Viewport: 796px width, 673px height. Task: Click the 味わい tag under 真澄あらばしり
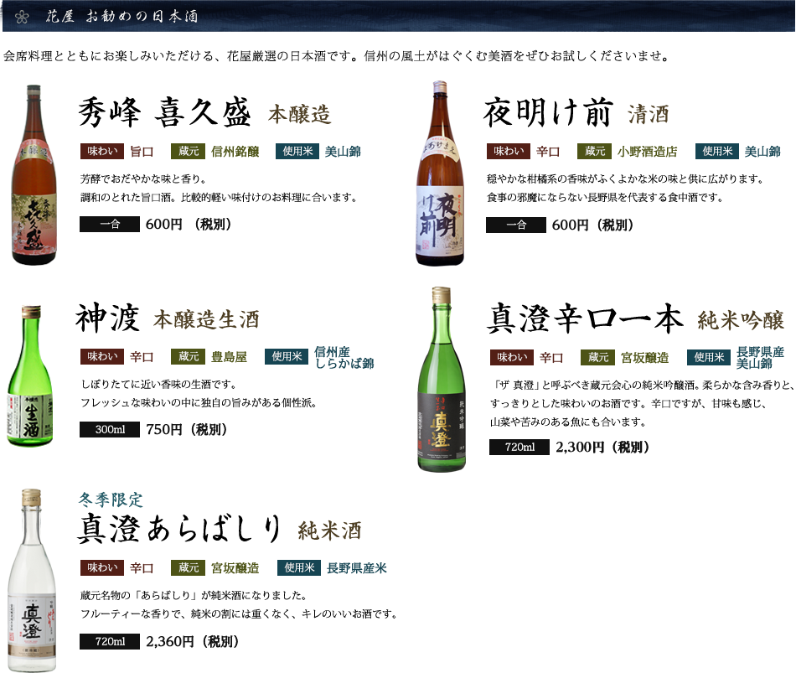[x=102, y=568]
